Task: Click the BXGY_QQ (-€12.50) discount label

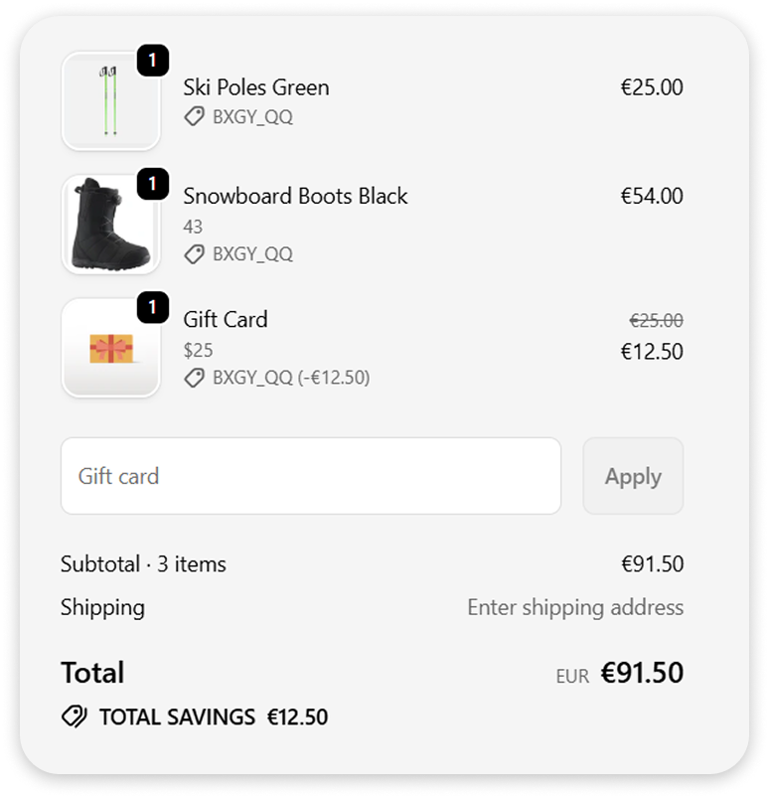Action: click(290, 378)
